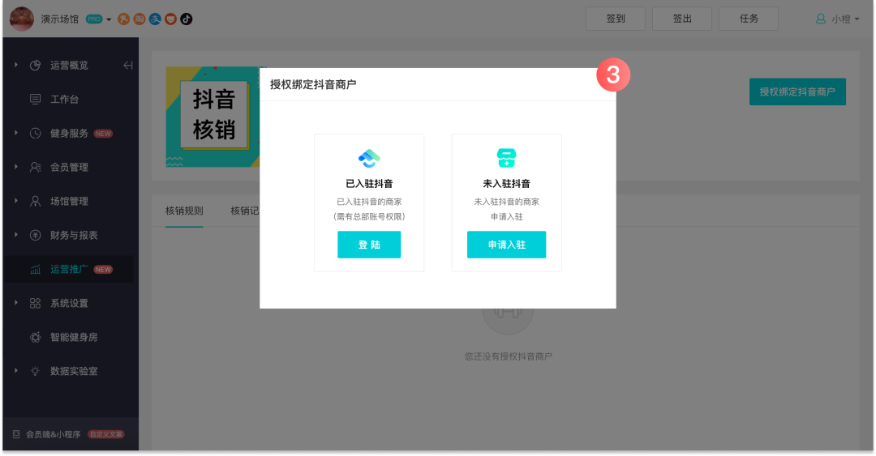The width and height of the screenshot is (876, 456).
Task: Click the Douyin TikTok icon in header
Action: (186, 19)
